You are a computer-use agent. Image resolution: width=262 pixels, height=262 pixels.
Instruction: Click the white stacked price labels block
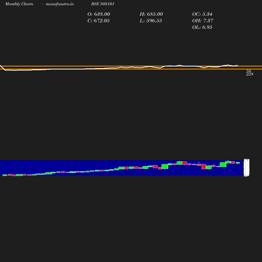click(246, 168)
